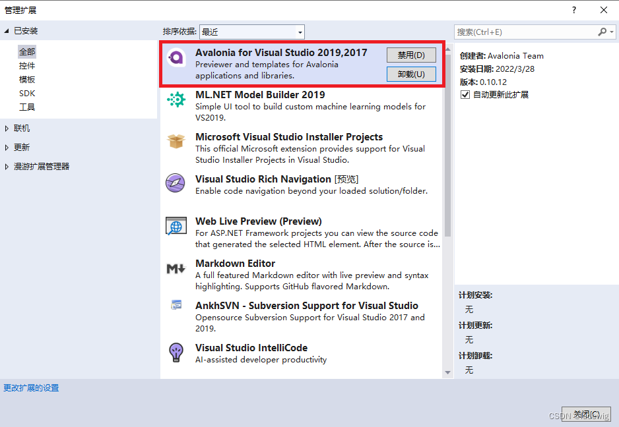Screen dimensions: 619x427
Task: Collapse the 已安装 section
Action: [x=7, y=31]
